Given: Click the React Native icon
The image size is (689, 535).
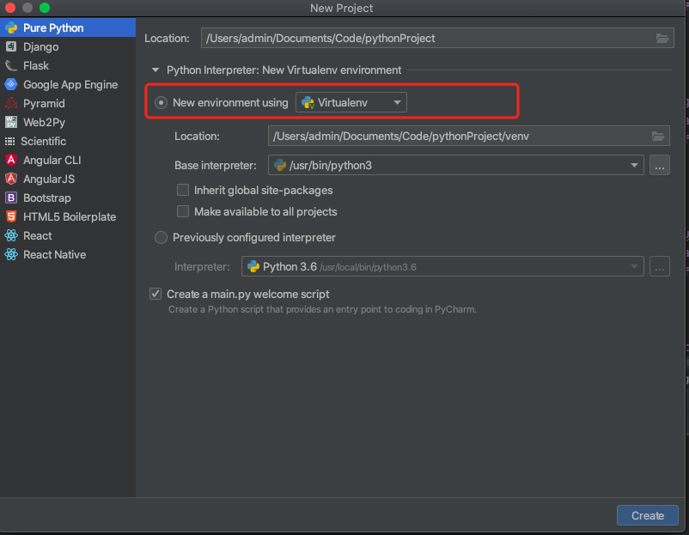Looking at the screenshot, I should [x=11, y=255].
